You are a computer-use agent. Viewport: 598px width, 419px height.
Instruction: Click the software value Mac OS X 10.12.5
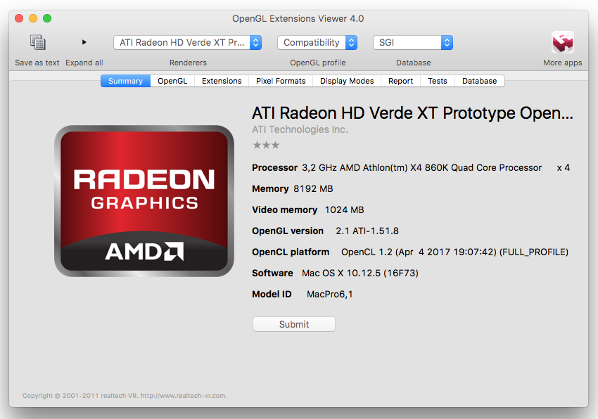pos(360,273)
